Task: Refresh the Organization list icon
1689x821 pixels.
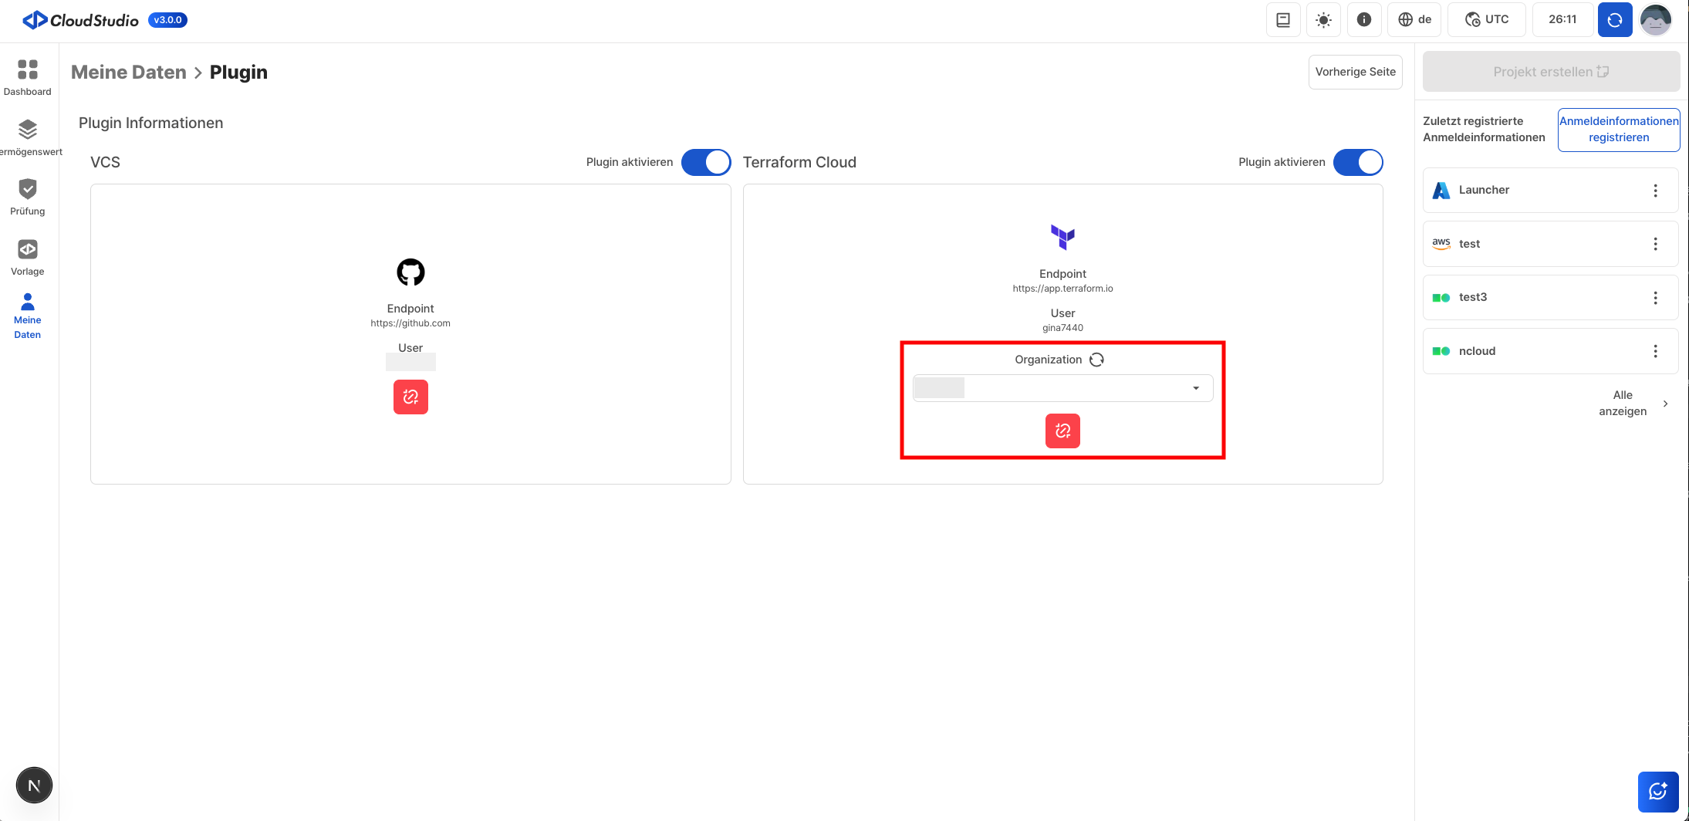Action: [x=1096, y=360]
